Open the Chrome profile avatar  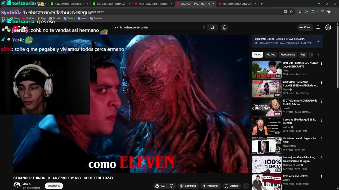(329, 12)
